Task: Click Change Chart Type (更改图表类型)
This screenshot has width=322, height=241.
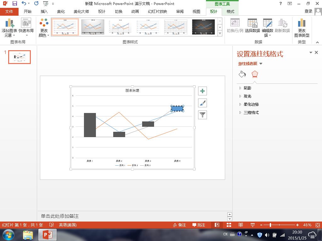Action: click(x=302, y=28)
